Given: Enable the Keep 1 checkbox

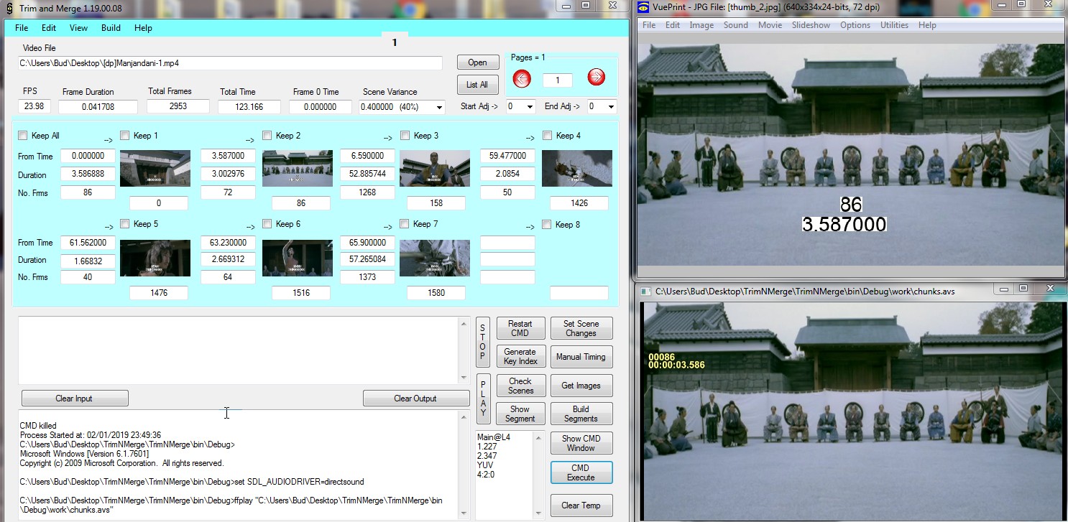Looking at the screenshot, I should point(125,136).
